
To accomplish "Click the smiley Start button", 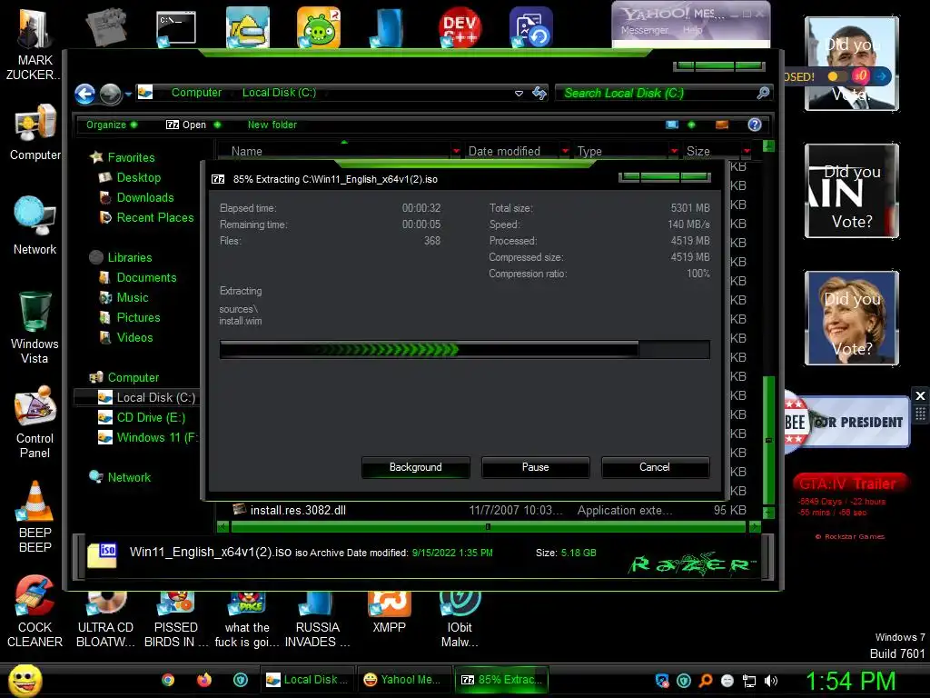I will (25, 680).
